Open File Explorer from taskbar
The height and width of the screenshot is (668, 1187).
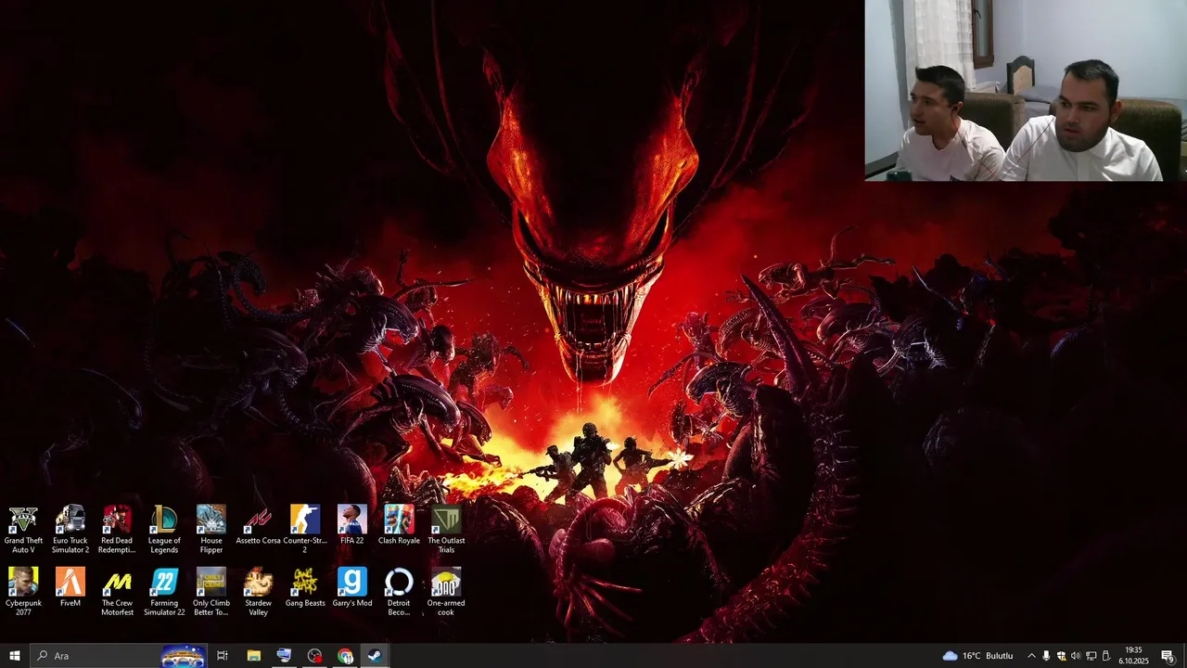tap(253, 656)
